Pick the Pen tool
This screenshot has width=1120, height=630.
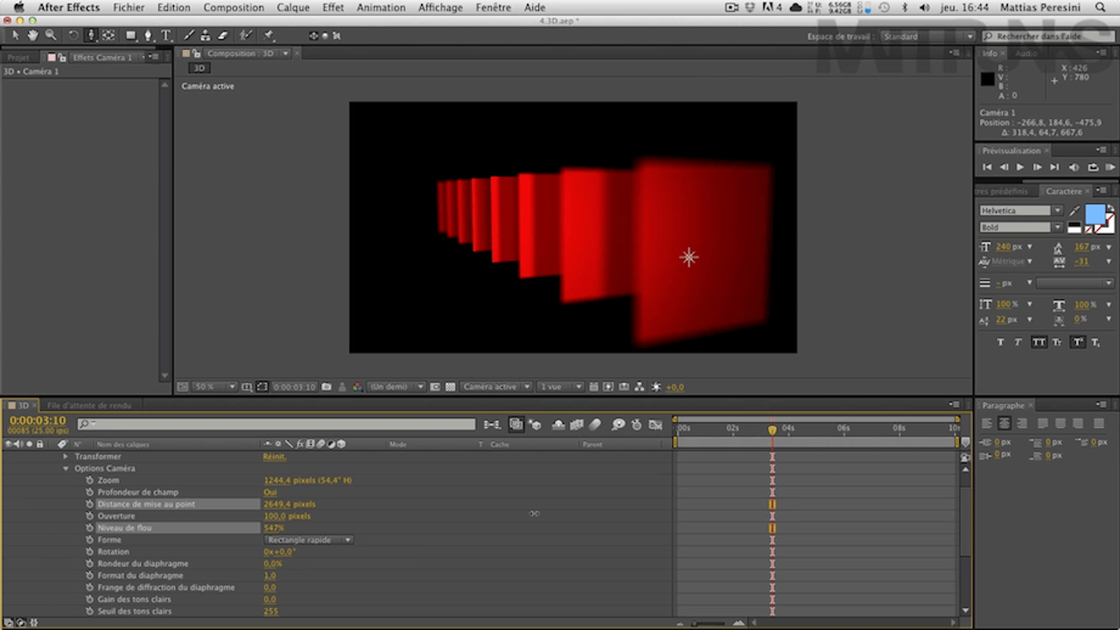(x=148, y=36)
